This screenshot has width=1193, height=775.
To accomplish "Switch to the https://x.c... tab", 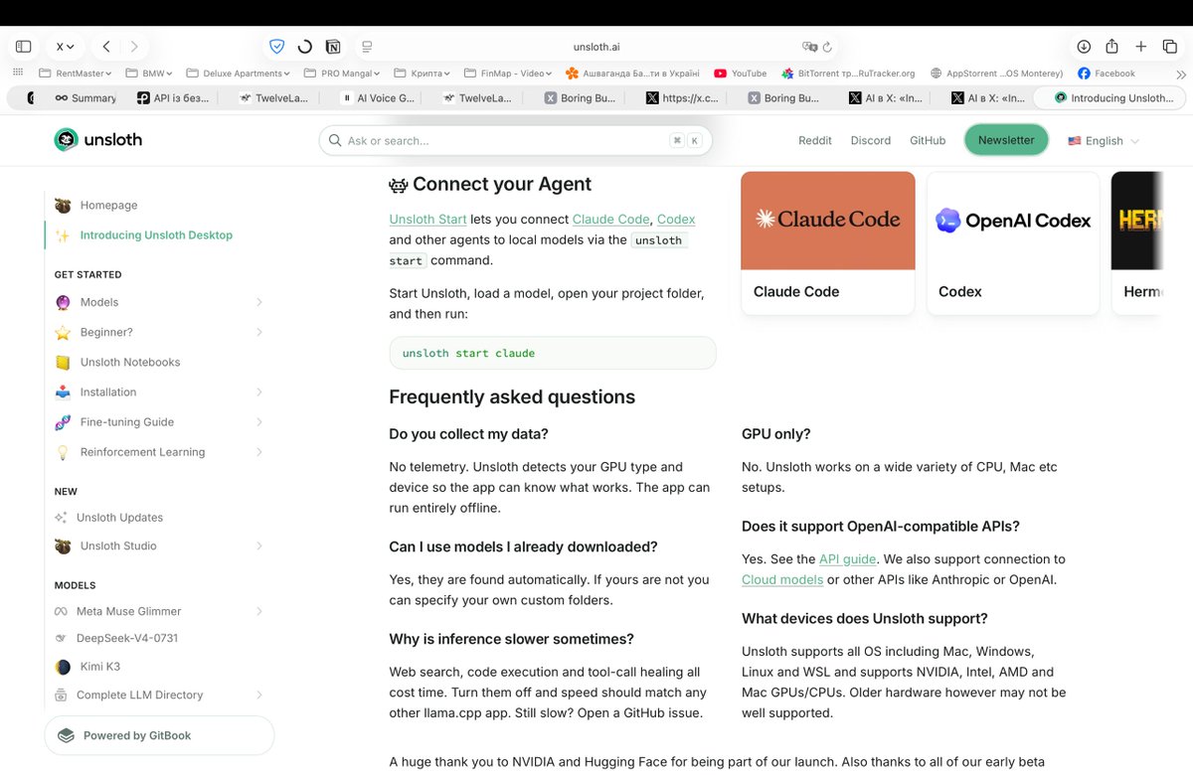I will 682,97.
